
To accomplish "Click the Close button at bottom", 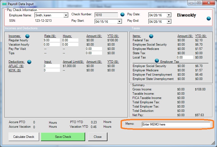I will pos(97,137).
